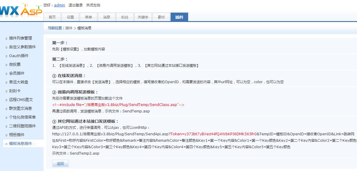Switch to the 首页 tab
This screenshot has height=171, width=357.
tap(52, 17)
